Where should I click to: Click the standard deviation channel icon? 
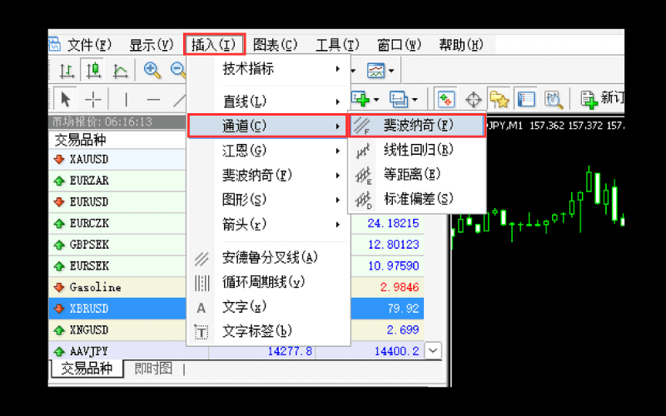pos(363,200)
